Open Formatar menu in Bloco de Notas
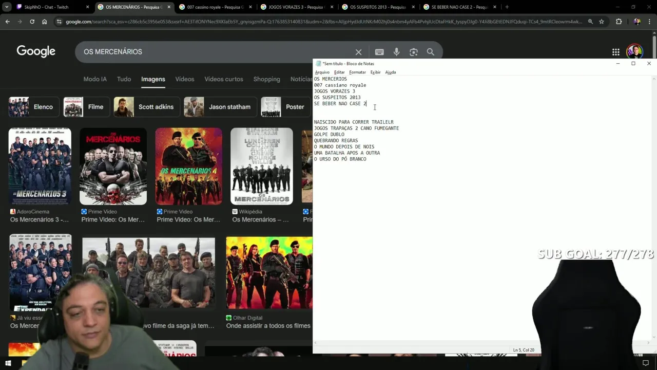Viewport: 657px width, 370px height. point(357,72)
